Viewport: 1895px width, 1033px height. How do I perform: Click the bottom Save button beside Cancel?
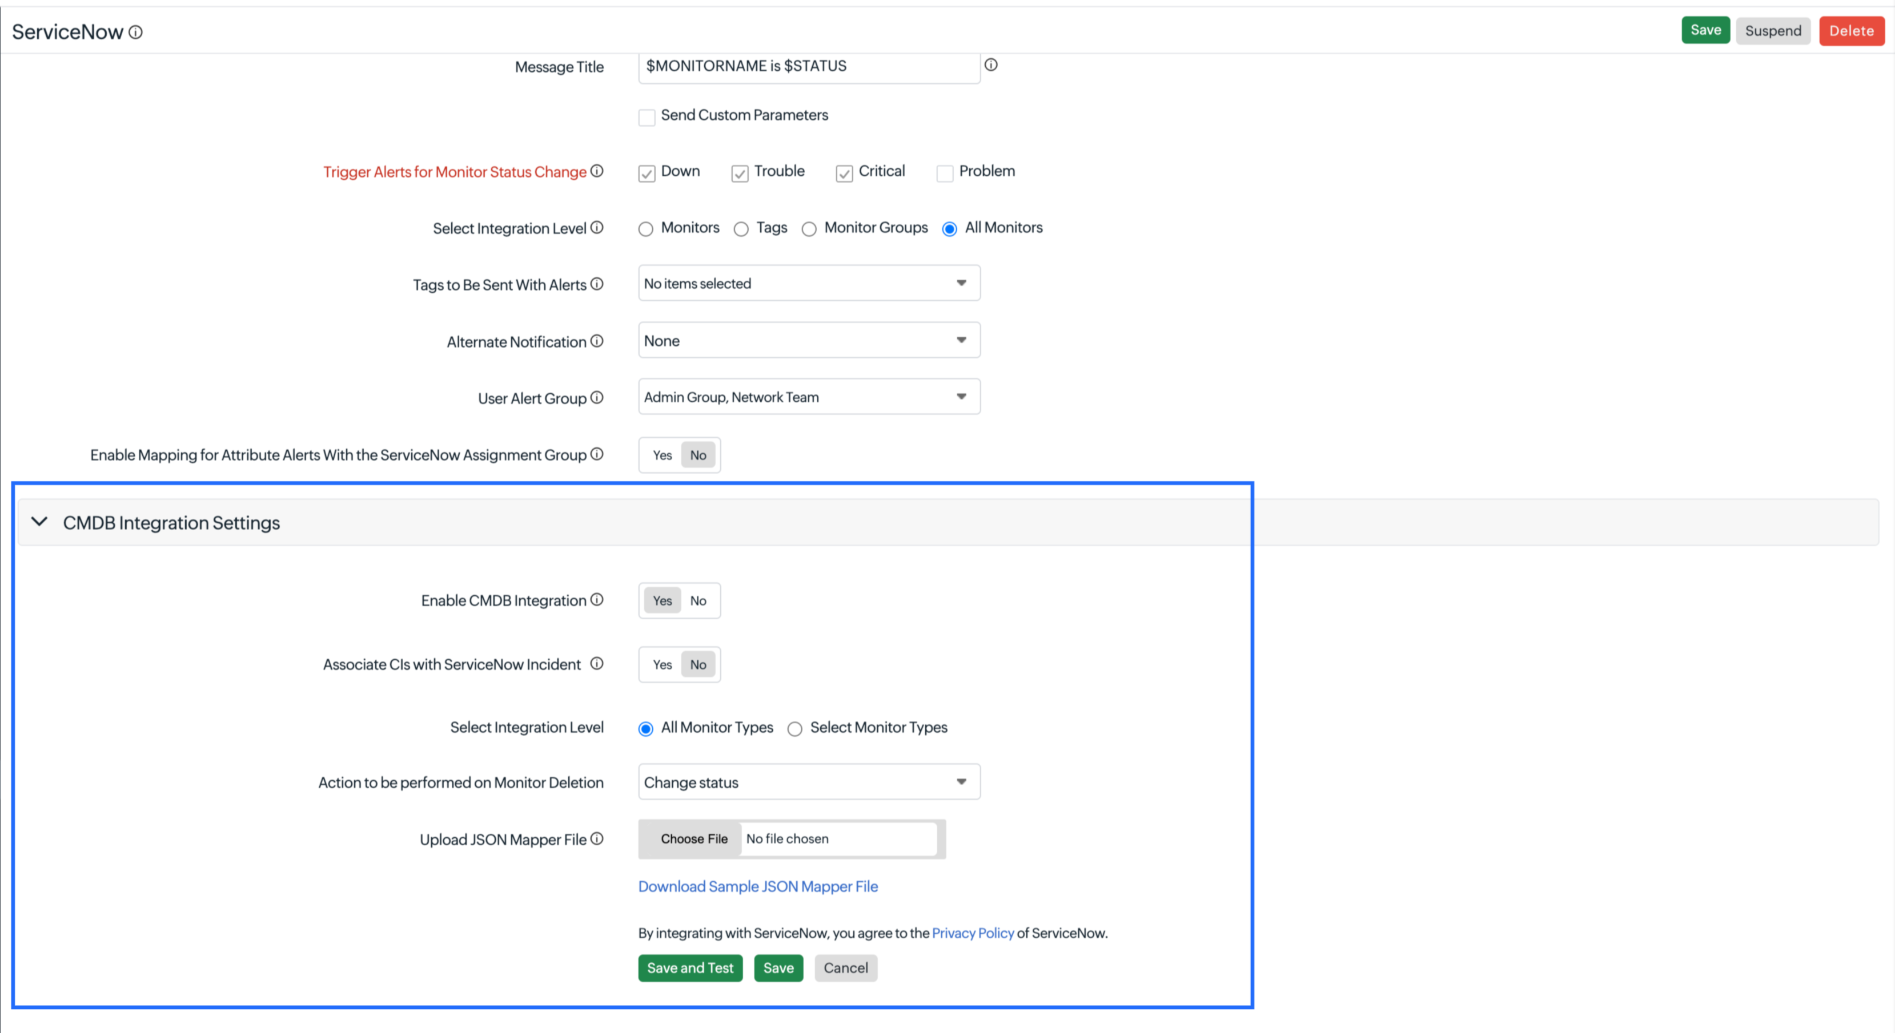[x=778, y=969]
